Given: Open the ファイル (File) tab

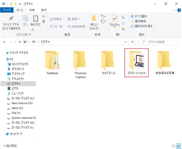Looking at the screenshot, I should click(7, 10).
